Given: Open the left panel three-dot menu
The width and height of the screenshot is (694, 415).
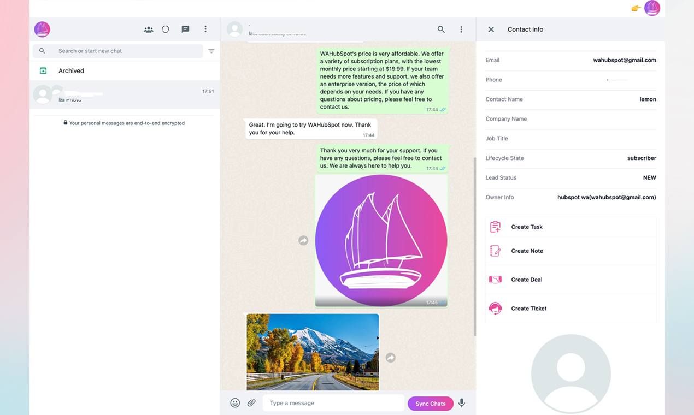Looking at the screenshot, I should coord(205,29).
